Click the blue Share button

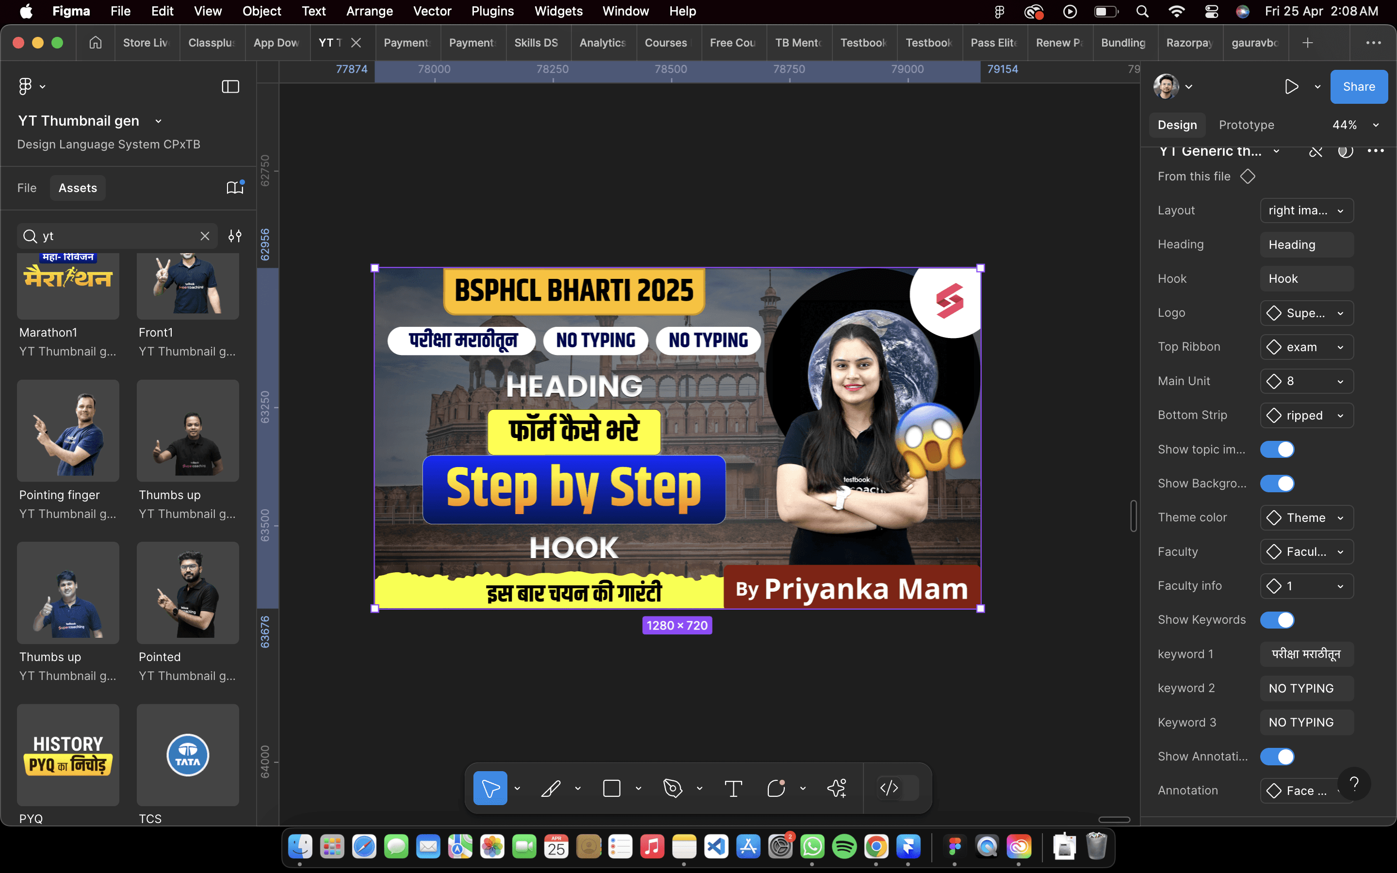tap(1358, 87)
